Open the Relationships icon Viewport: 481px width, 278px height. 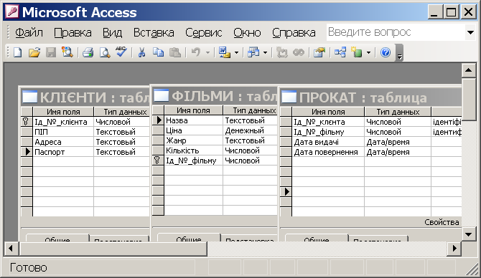340,52
